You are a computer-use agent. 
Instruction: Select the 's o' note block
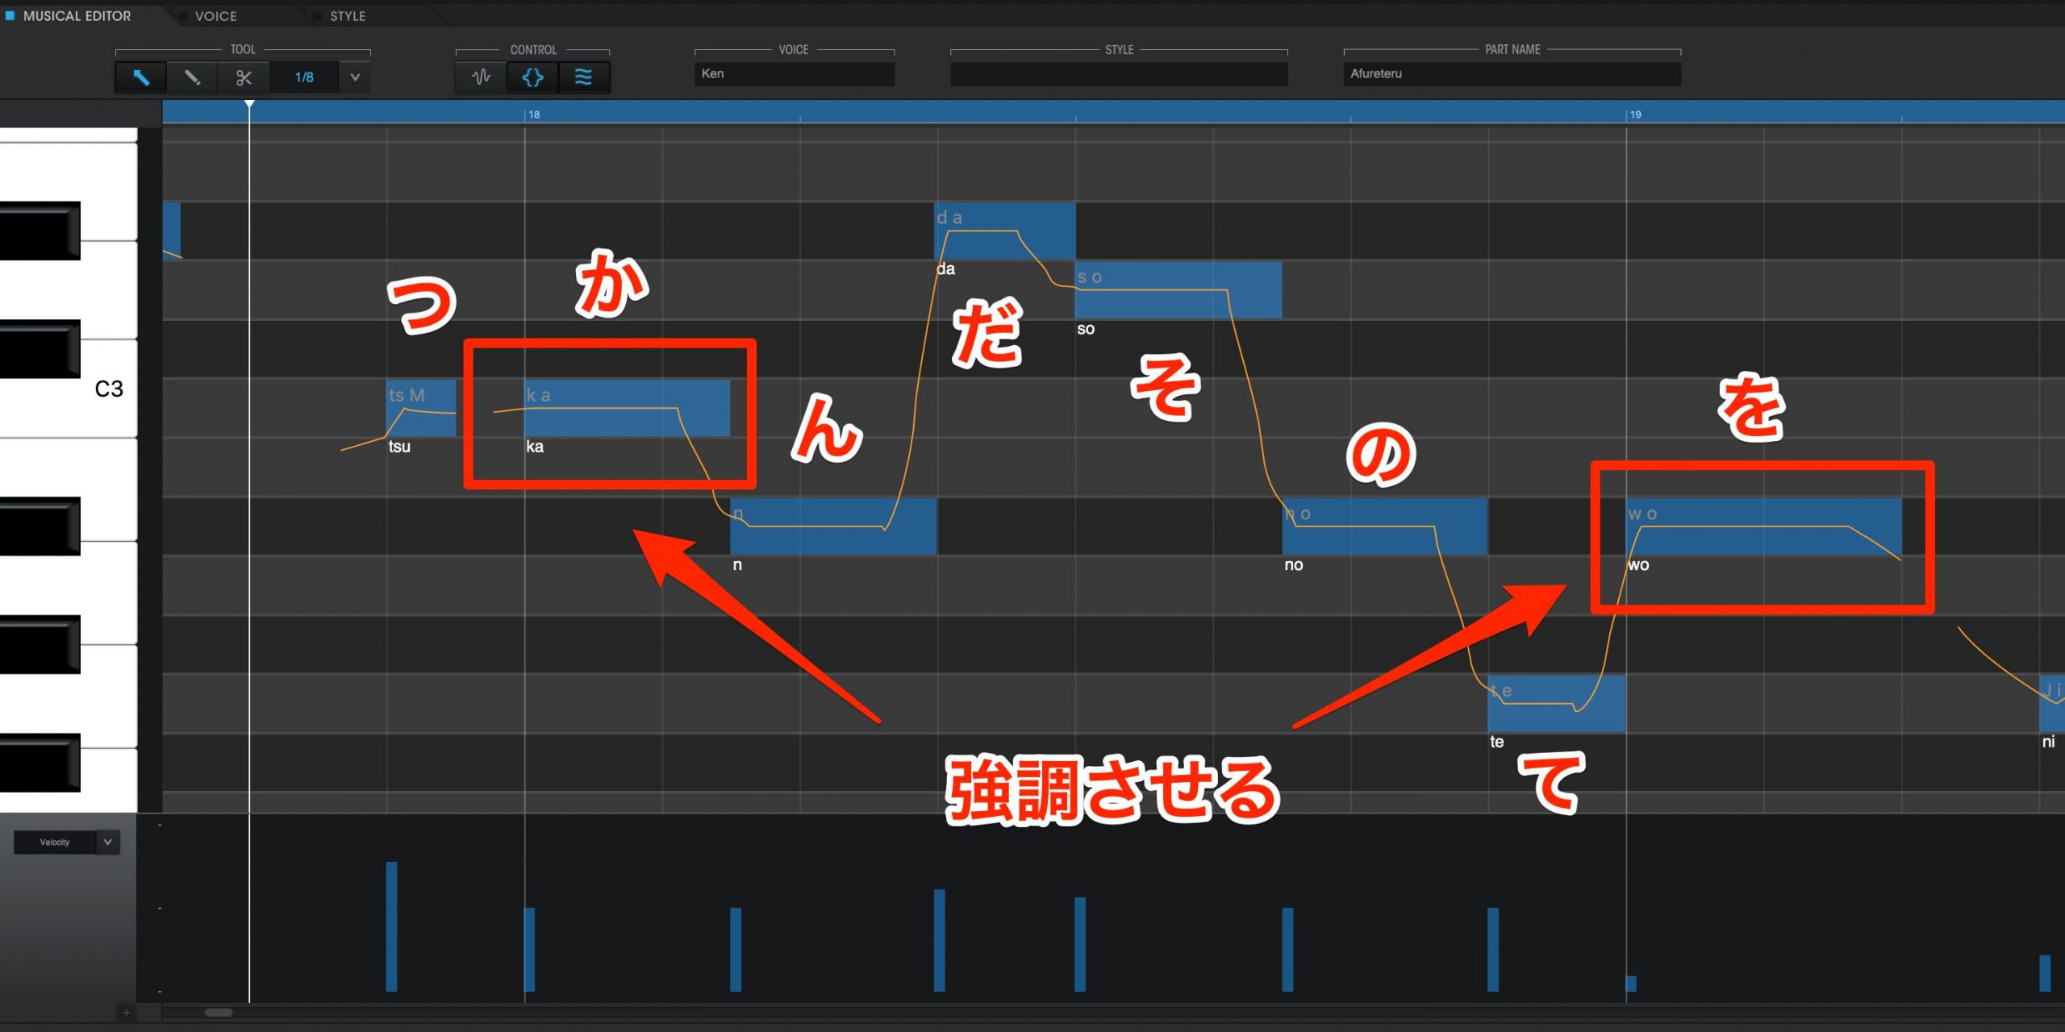pos(1178,289)
